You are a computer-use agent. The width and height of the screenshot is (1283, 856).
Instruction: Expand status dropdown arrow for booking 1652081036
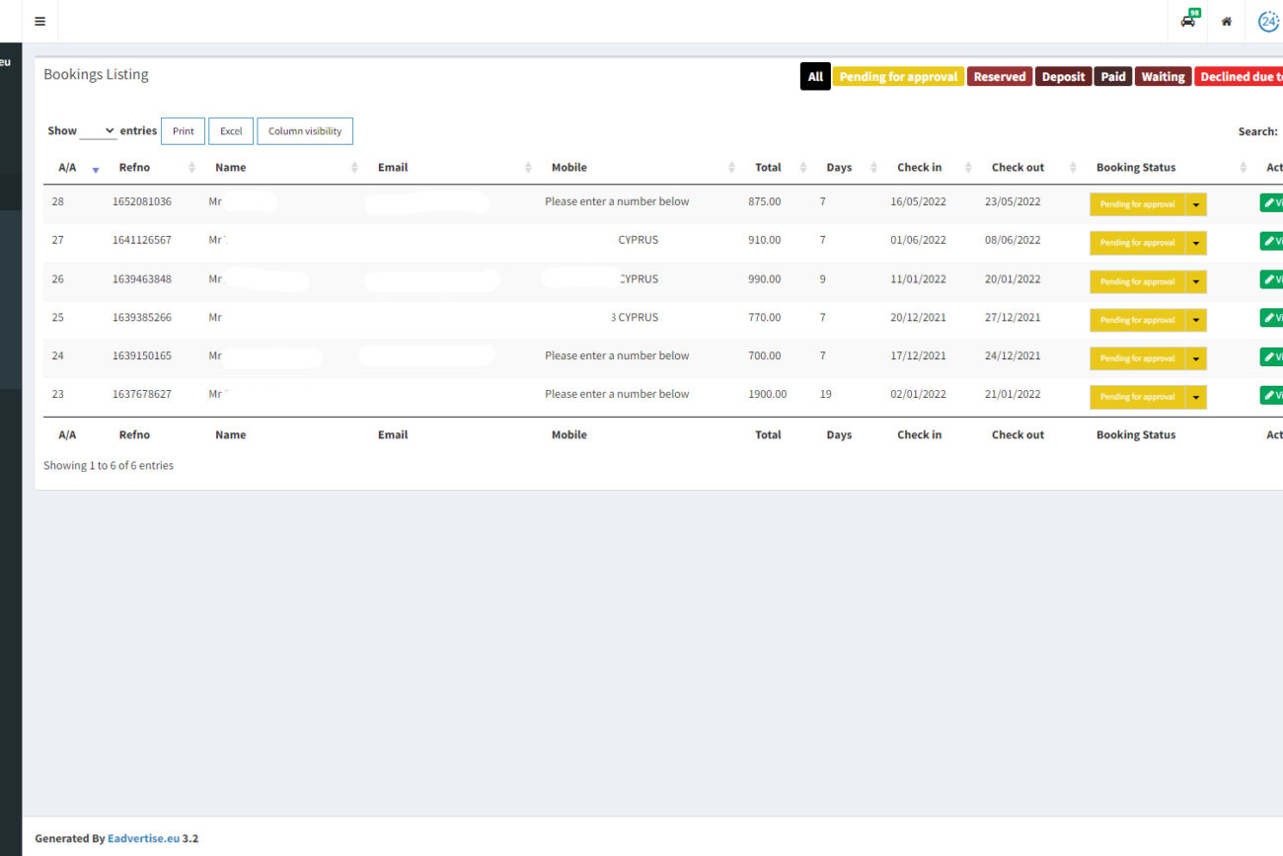1196,204
